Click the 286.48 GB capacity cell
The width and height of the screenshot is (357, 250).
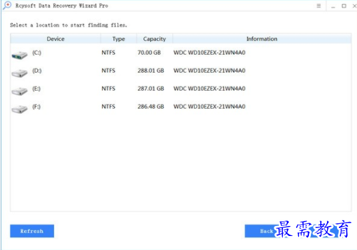tap(151, 107)
